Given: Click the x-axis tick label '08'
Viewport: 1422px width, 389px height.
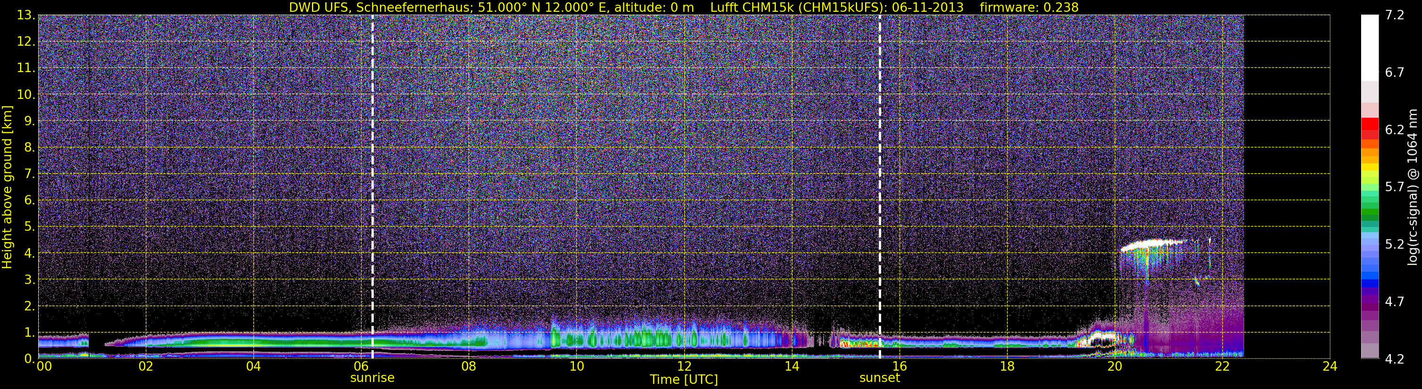Looking at the screenshot, I should [x=469, y=366].
